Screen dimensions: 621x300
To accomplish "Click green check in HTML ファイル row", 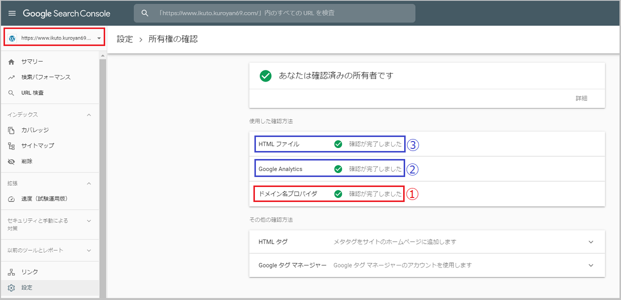I will [x=338, y=144].
